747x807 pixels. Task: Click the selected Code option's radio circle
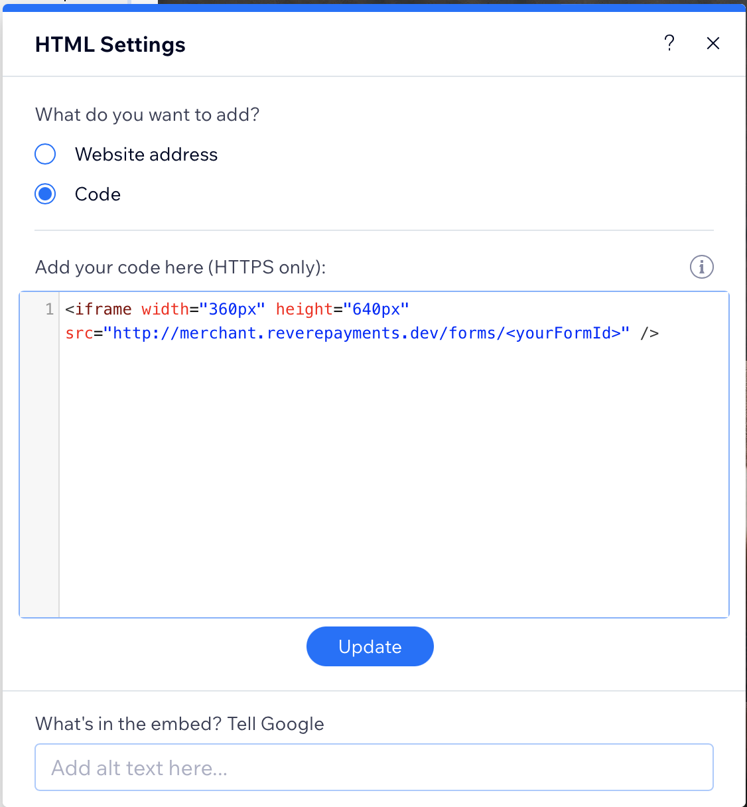point(44,194)
